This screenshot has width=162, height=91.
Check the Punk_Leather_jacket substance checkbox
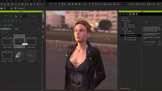[144, 42]
